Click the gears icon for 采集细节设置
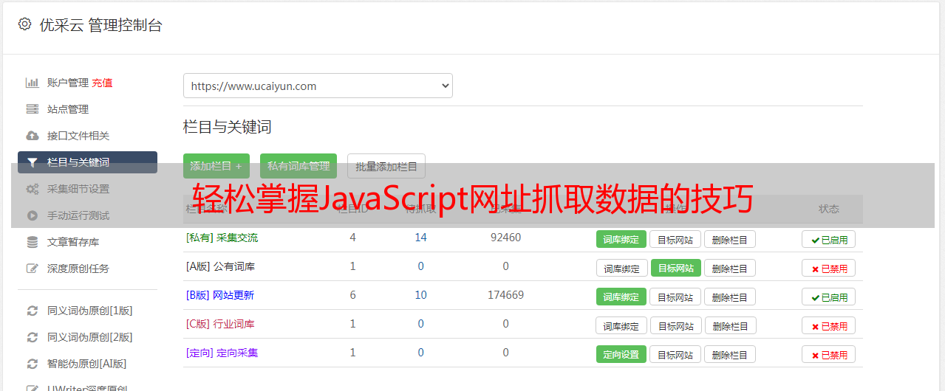Screen dimensions: 945x391 tap(32, 189)
